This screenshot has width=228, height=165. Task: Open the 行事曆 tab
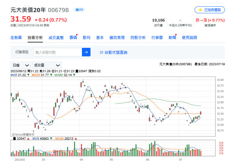(157, 38)
